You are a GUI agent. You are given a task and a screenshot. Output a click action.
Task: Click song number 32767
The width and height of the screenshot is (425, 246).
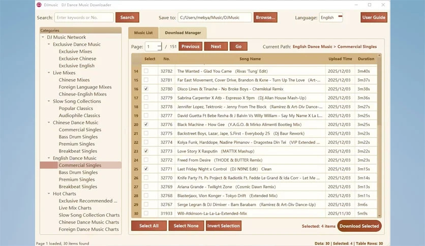point(166,204)
